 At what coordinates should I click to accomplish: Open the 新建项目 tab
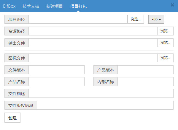click(x=55, y=6)
